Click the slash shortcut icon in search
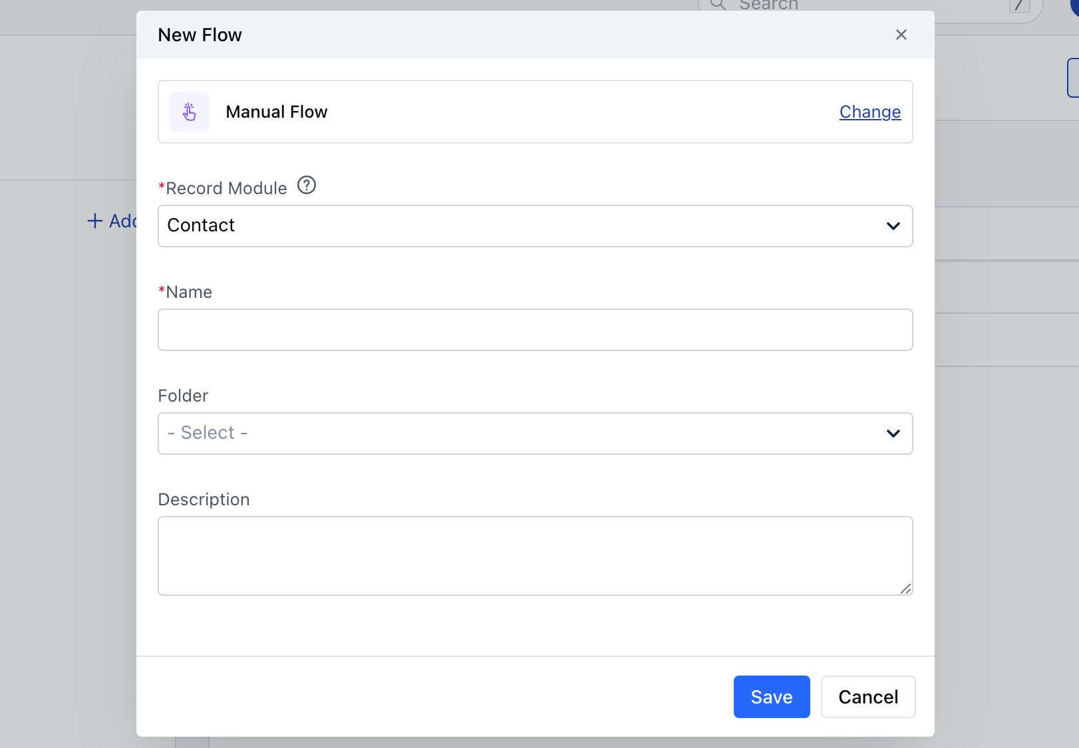The image size is (1079, 748). (x=1019, y=5)
